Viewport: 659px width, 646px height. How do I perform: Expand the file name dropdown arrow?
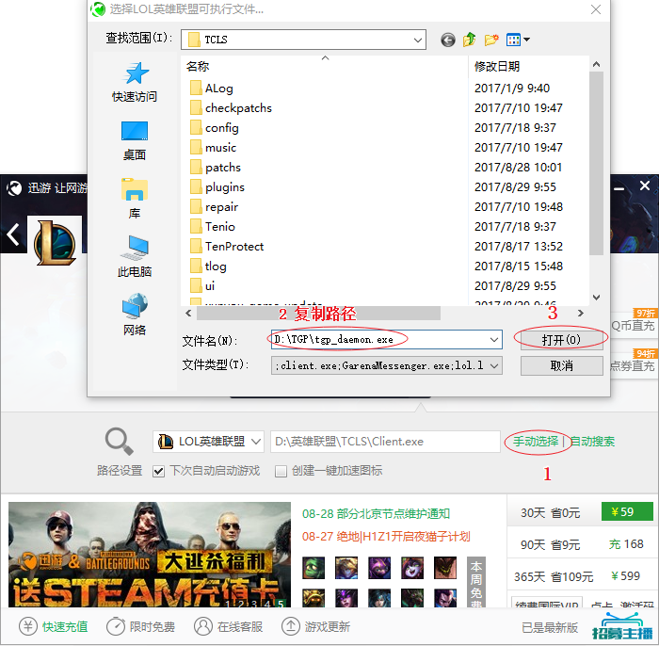494,340
